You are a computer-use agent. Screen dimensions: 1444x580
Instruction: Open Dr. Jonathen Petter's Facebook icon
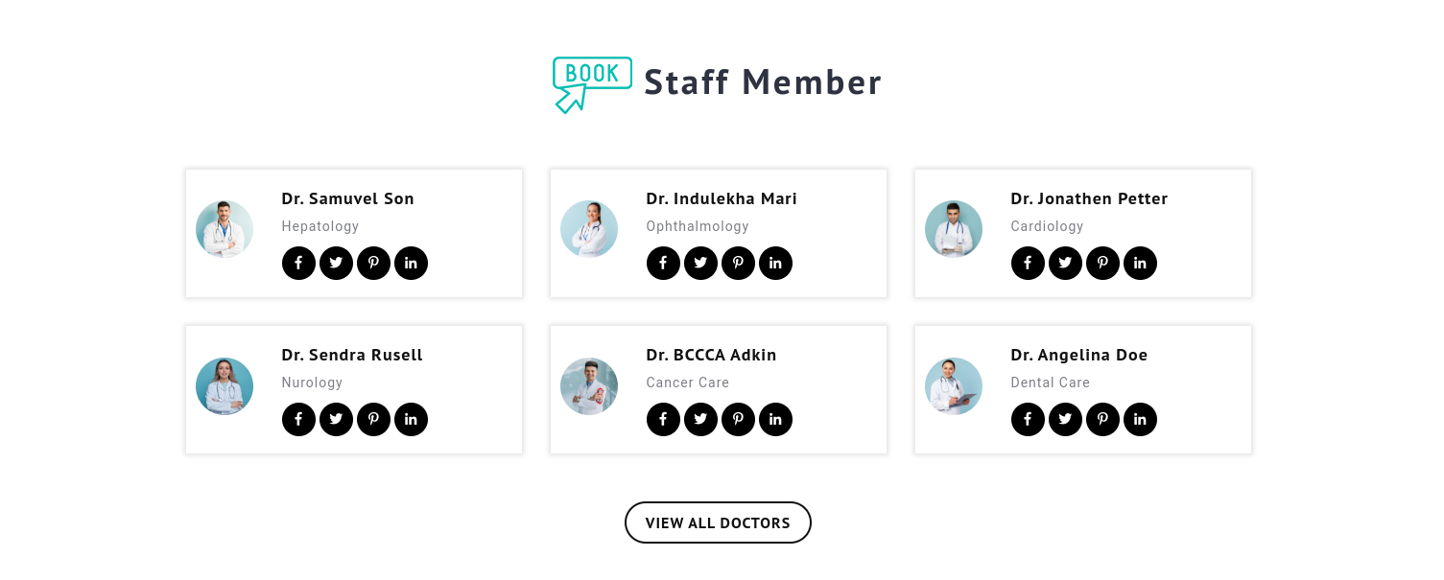click(x=1028, y=263)
